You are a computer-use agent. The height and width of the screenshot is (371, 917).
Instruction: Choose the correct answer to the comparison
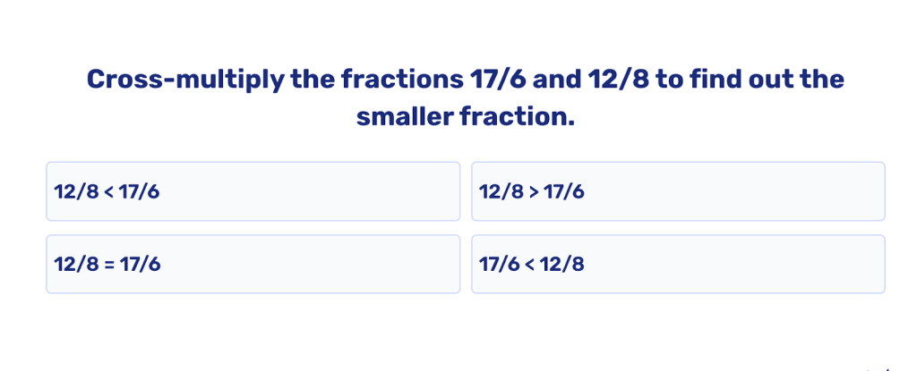point(253,191)
